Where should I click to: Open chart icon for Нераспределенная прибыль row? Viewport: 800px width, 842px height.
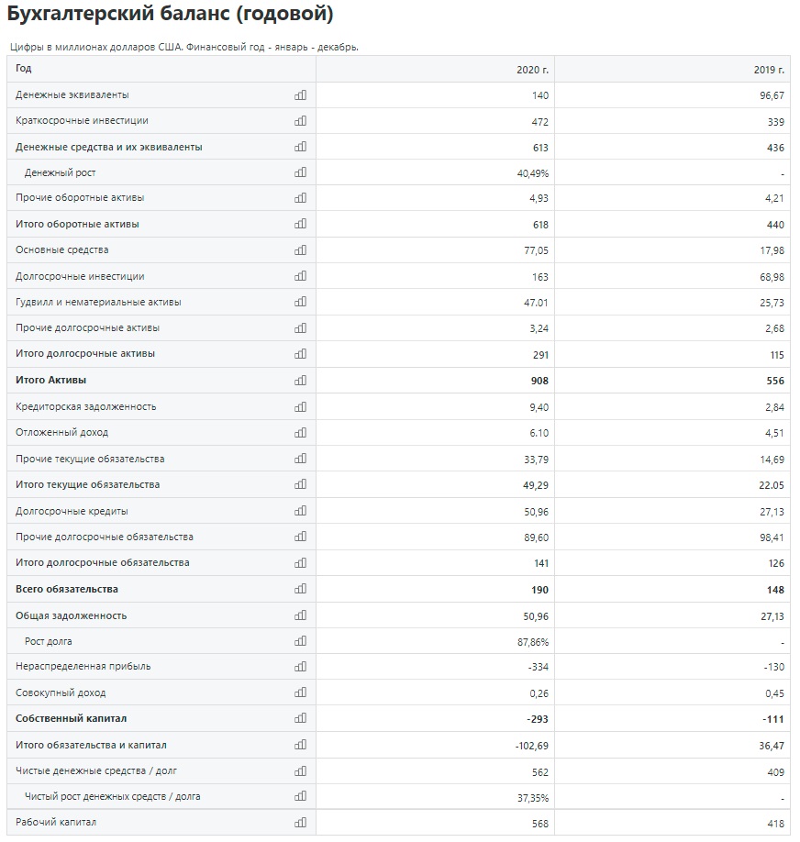click(x=300, y=667)
